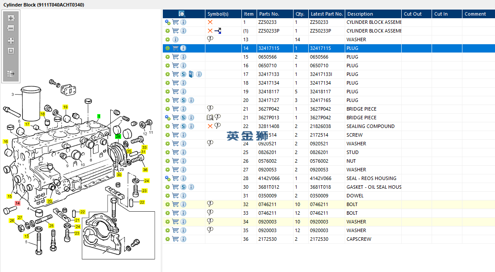
Task: Add highlighted part 32417115 to cart
Action: point(175,48)
